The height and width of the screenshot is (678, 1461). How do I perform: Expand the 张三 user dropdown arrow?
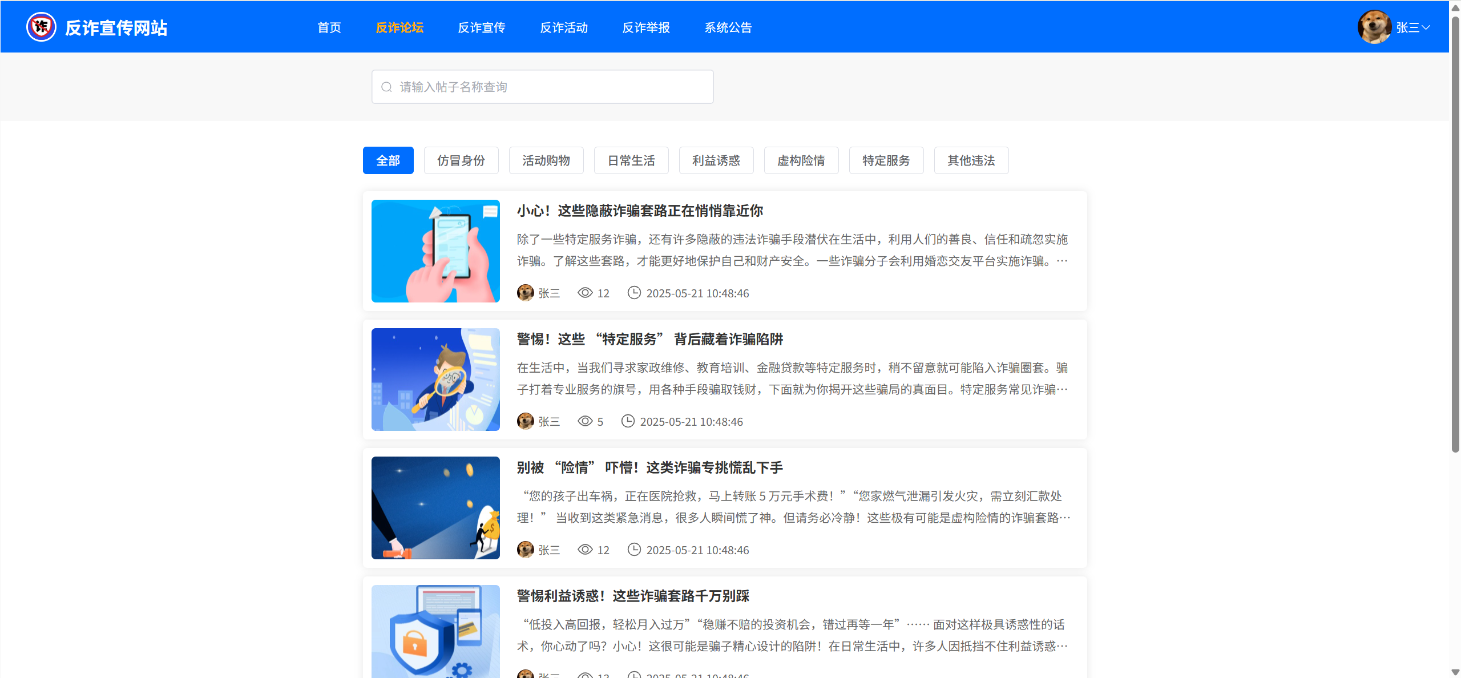[x=1426, y=27]
